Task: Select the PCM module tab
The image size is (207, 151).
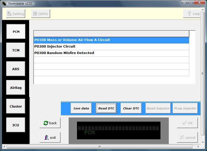Action: pos(16,32)
